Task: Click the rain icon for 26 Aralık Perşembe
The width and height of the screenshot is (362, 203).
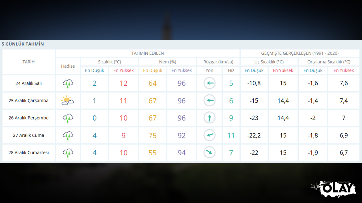Action: coord(68,118)
